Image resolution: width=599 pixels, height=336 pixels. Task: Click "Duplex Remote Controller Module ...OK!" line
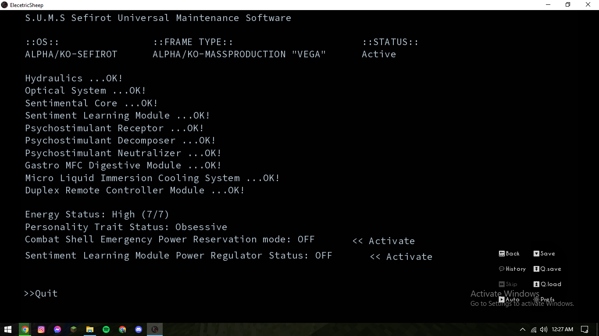click(x=135, y=190)
